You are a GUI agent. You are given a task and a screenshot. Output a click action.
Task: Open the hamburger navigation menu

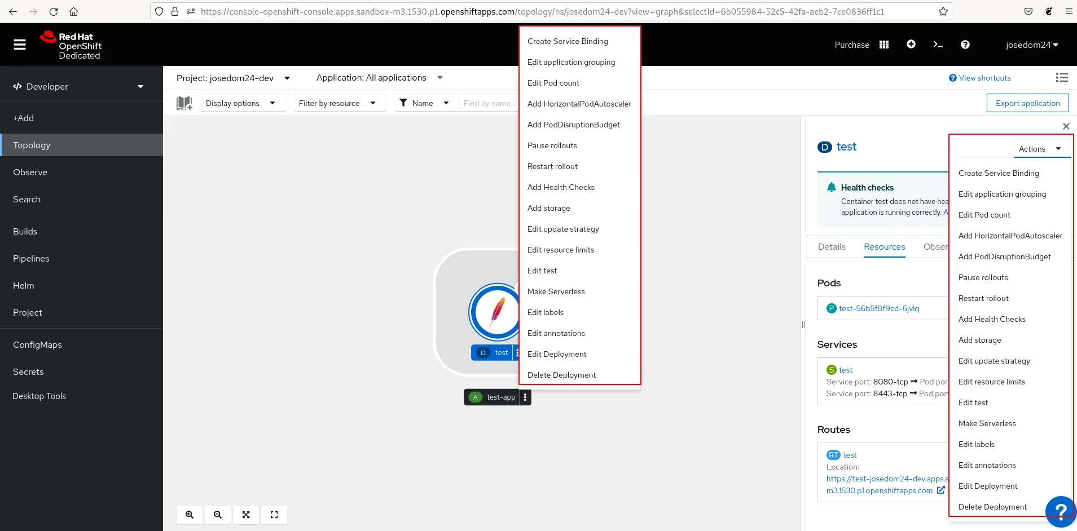[20, 45]
